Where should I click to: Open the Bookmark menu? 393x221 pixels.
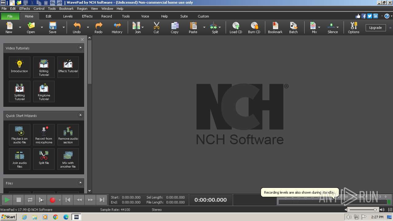(x=66, y=9)
